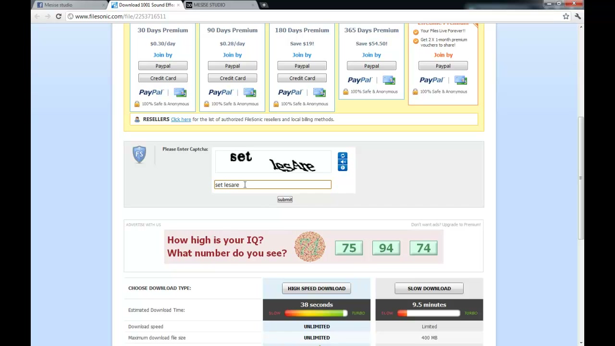Pay 180 Days Premium by Paypal button
This screenshot has width=615, height=346.
pos(302,66)
